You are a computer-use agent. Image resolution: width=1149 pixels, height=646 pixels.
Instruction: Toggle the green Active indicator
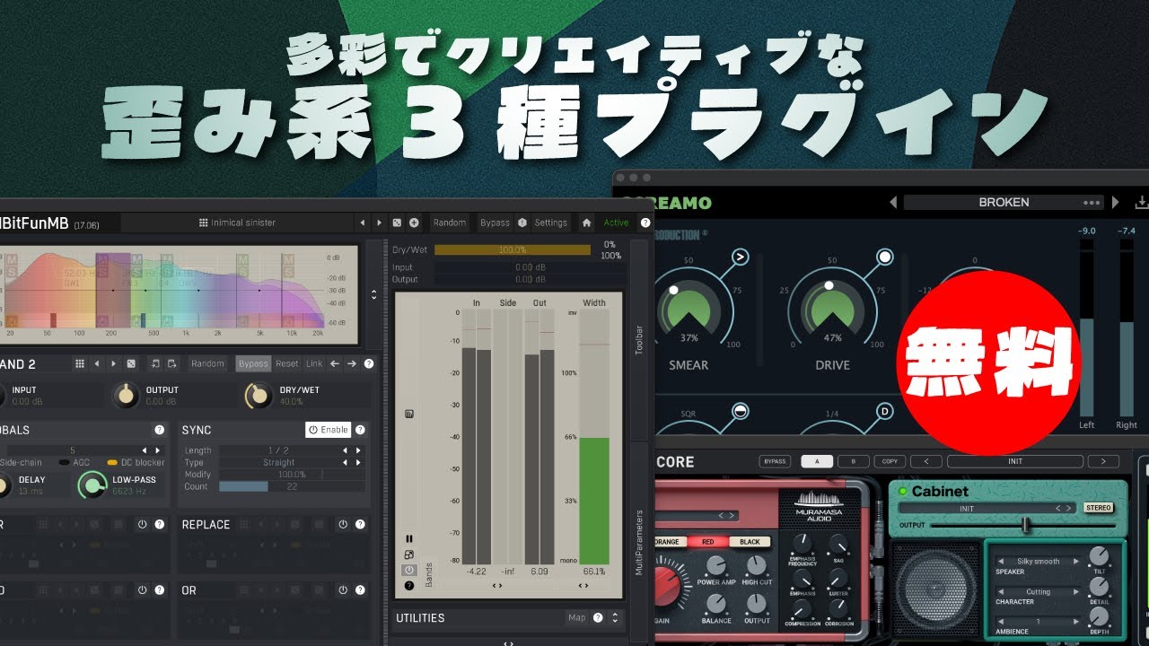pyautogui.click(x=616, y=223)
